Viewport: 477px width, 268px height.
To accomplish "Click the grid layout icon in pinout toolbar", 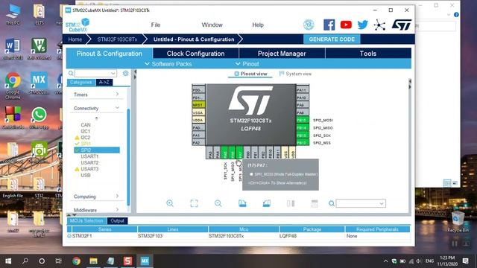I will pos(315,203).
